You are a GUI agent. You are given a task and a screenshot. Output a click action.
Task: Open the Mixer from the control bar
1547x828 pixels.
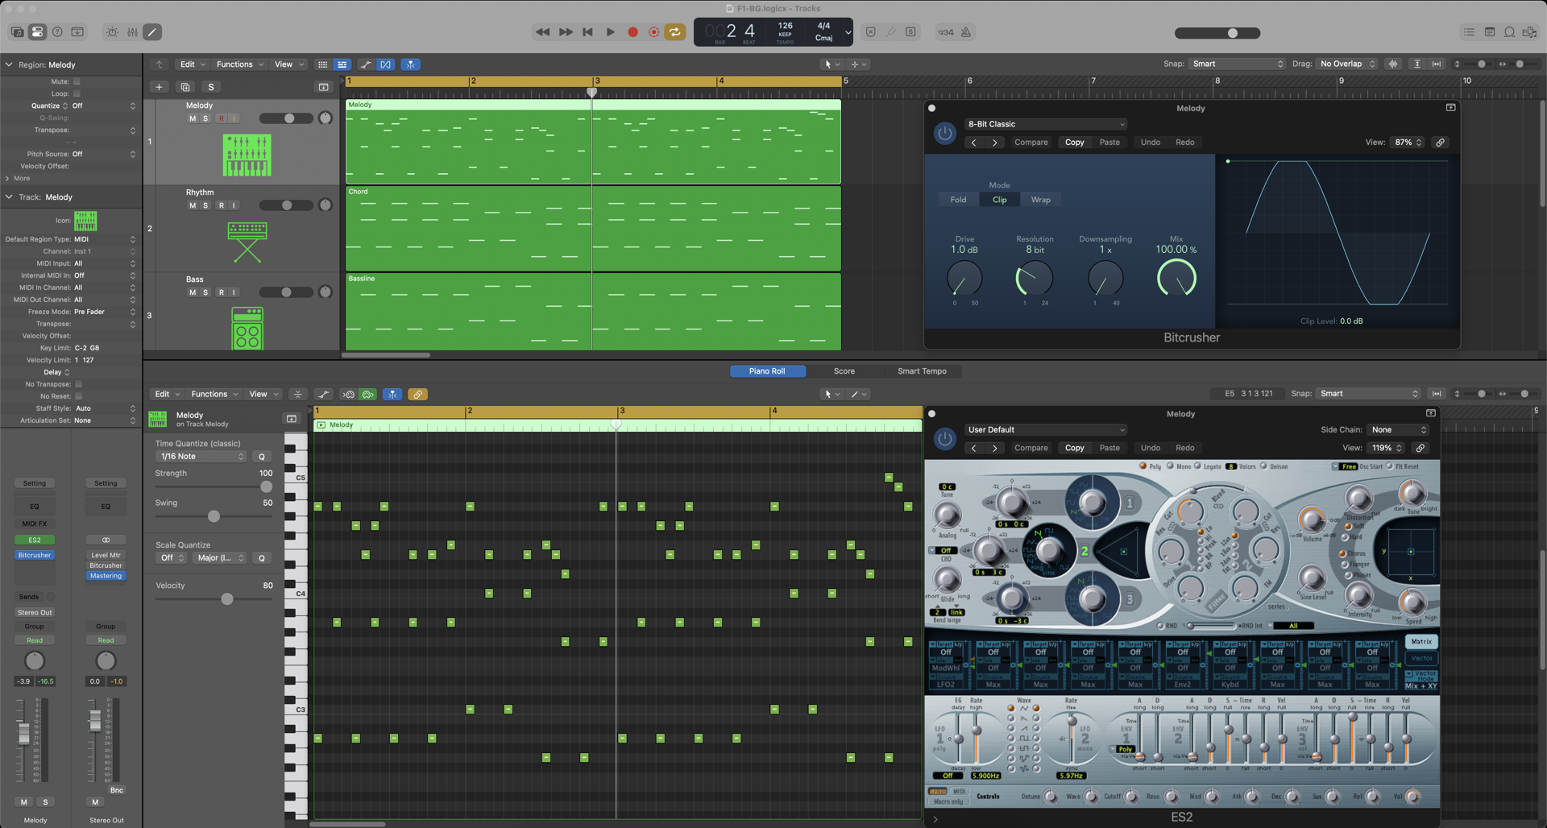click(x=132, y=32)
